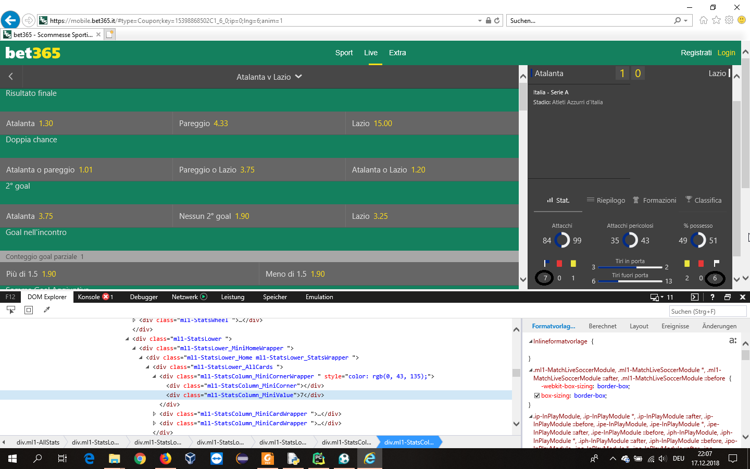Open the devtools console drawer icon

point(694,297)
